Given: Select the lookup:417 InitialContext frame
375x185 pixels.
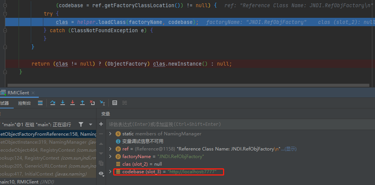Looking at the screenshot, I should [48, 174].
